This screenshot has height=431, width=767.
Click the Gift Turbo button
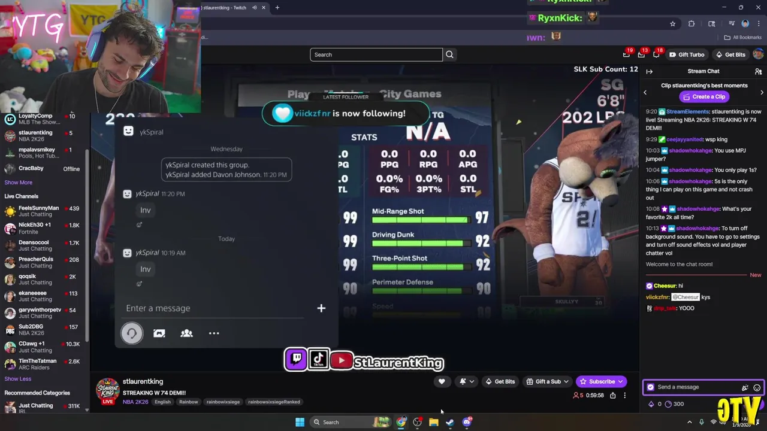687,54
